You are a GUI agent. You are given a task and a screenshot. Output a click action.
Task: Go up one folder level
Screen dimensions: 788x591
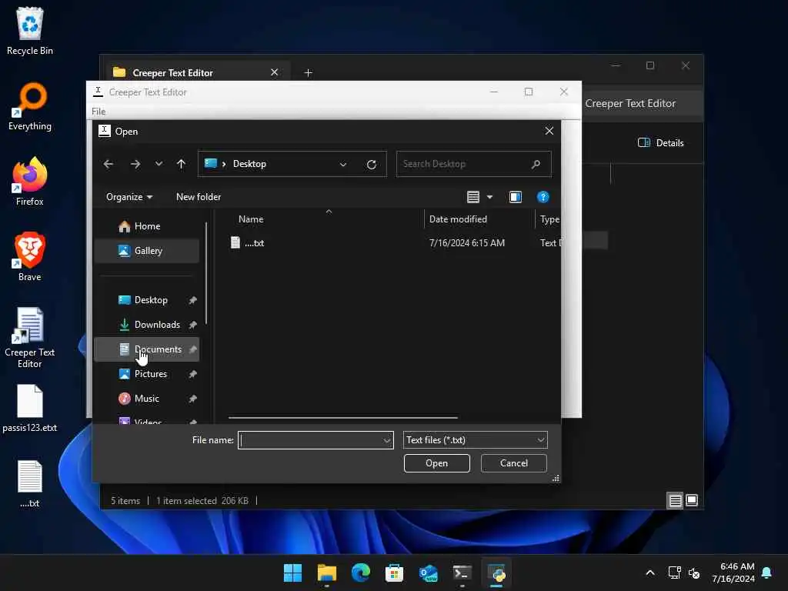pyautogui.click(x=182, y=164)
